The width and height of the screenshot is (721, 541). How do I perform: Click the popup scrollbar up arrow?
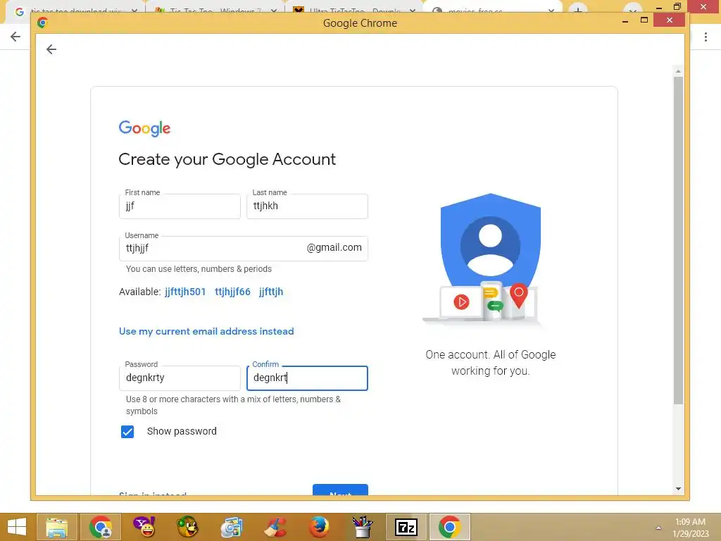[678, 72]
